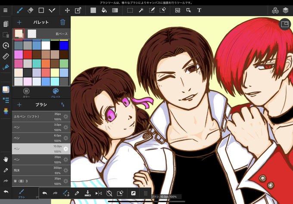Select the Move tool
293x204 pixels.
click(x=67, y=10)
